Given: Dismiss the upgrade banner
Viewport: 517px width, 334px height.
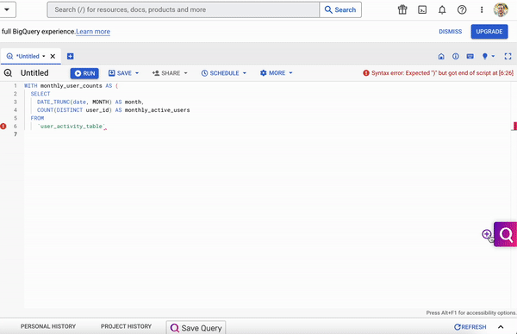Looking at the screenshot, I should click(450, 32).
